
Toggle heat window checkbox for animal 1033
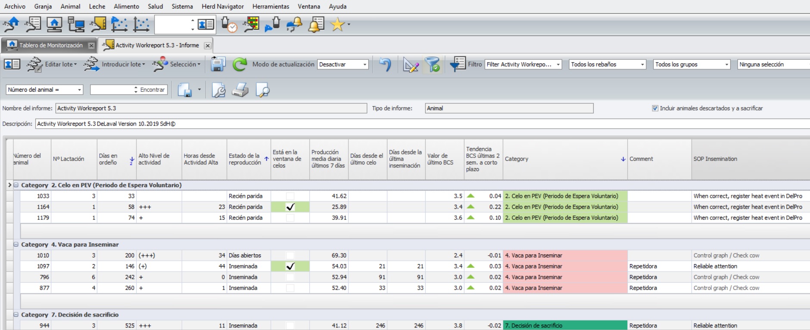click(290, 196)
